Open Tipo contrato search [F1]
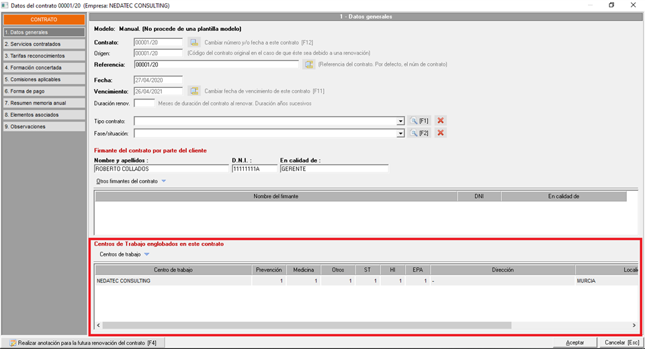The height and width of the screenshot is (349, 645). (x=419, y=121)
